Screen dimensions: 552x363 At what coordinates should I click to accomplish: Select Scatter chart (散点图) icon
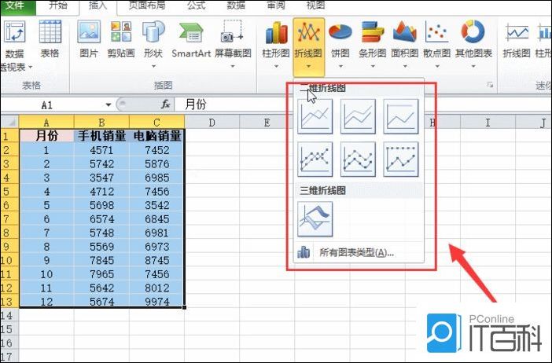436,32
